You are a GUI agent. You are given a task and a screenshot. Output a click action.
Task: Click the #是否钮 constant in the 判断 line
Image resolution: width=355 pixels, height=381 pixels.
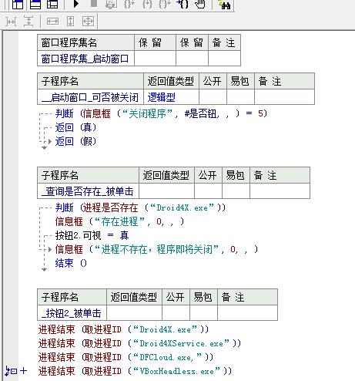tap(201, 113)
